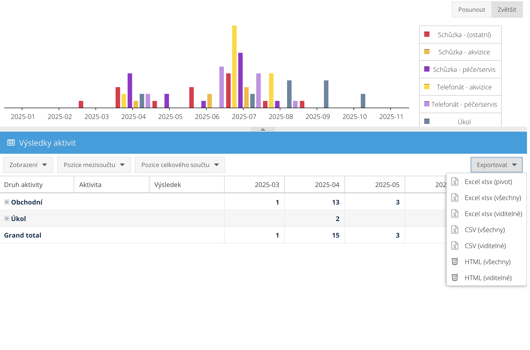
Task: Click the HTML5 icon beside HTML (viditelné)
Action: tap(455, 278)
